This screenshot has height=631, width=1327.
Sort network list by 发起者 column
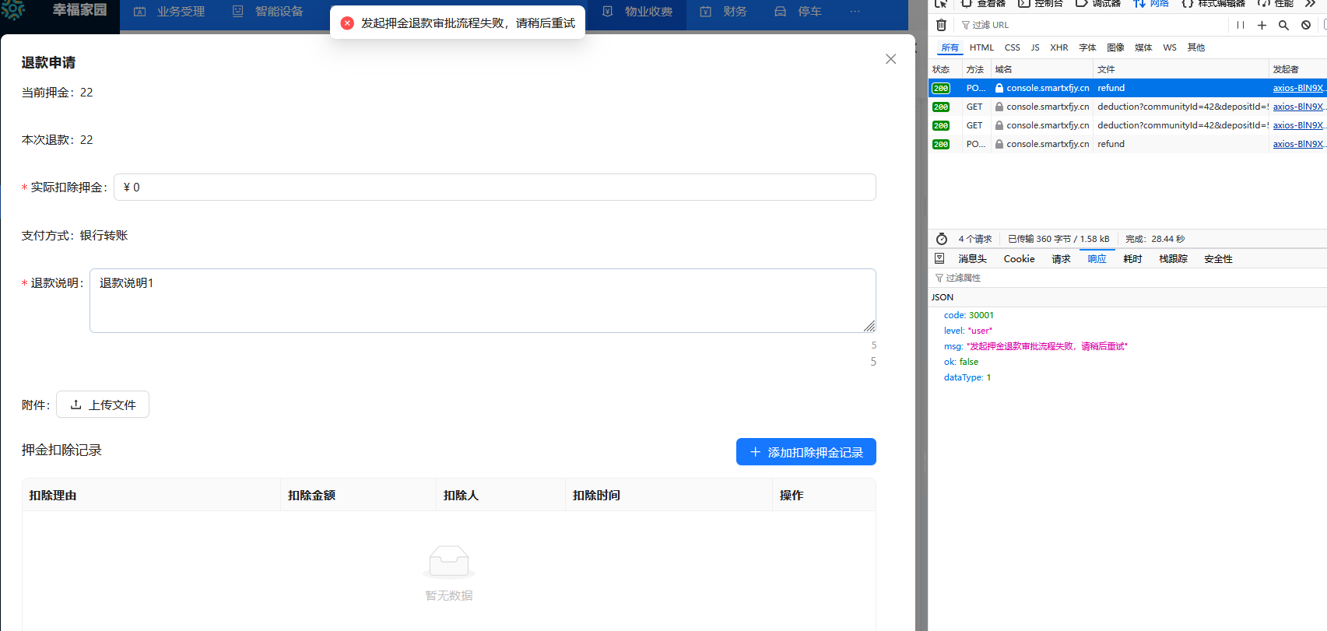[x=1297, y=69]
